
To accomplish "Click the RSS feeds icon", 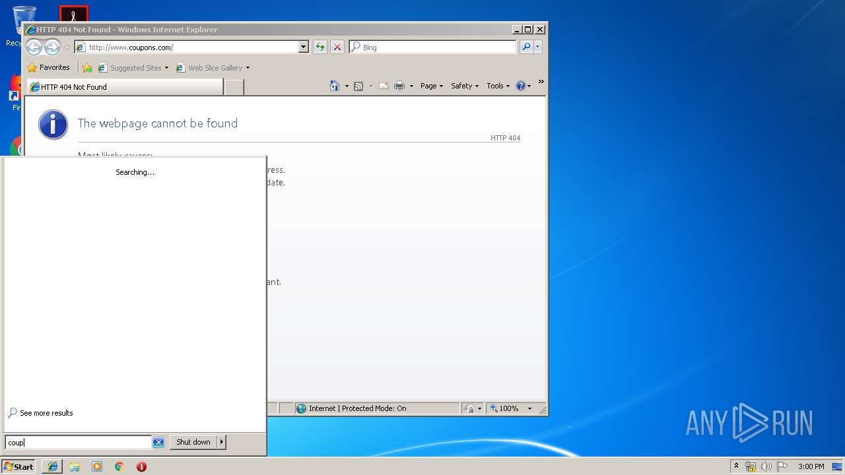I will pos(358,86).
